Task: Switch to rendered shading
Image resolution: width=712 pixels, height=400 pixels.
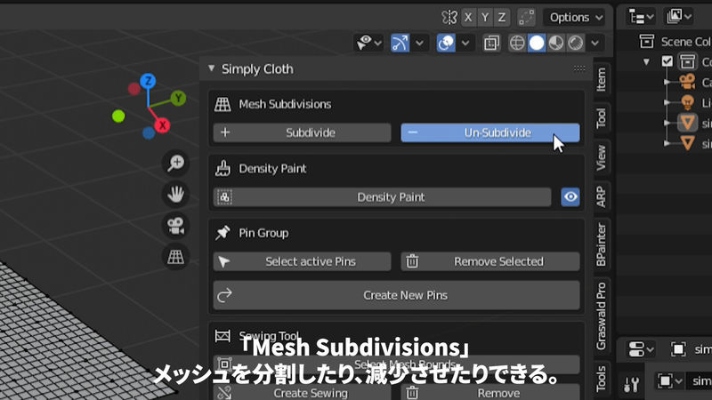Action: click(576, 43)
